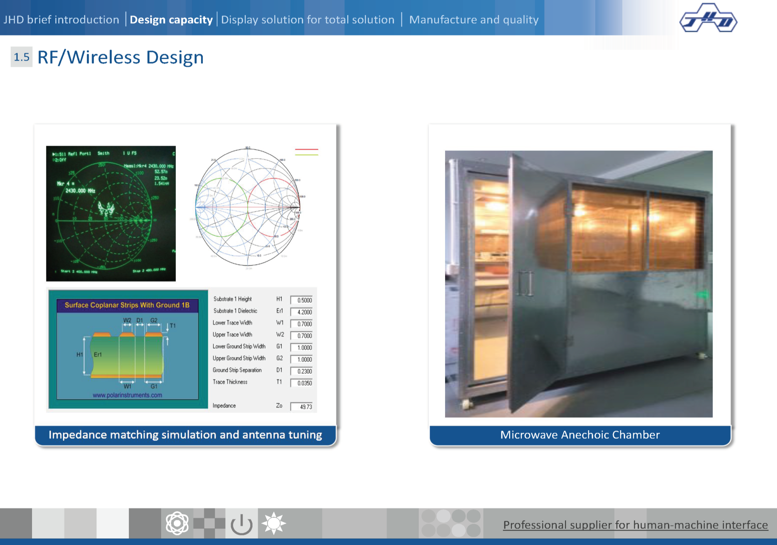Click the Impedance matching simulation caption bar
This screenshot has width=777, height=545.
coord(185,435)
